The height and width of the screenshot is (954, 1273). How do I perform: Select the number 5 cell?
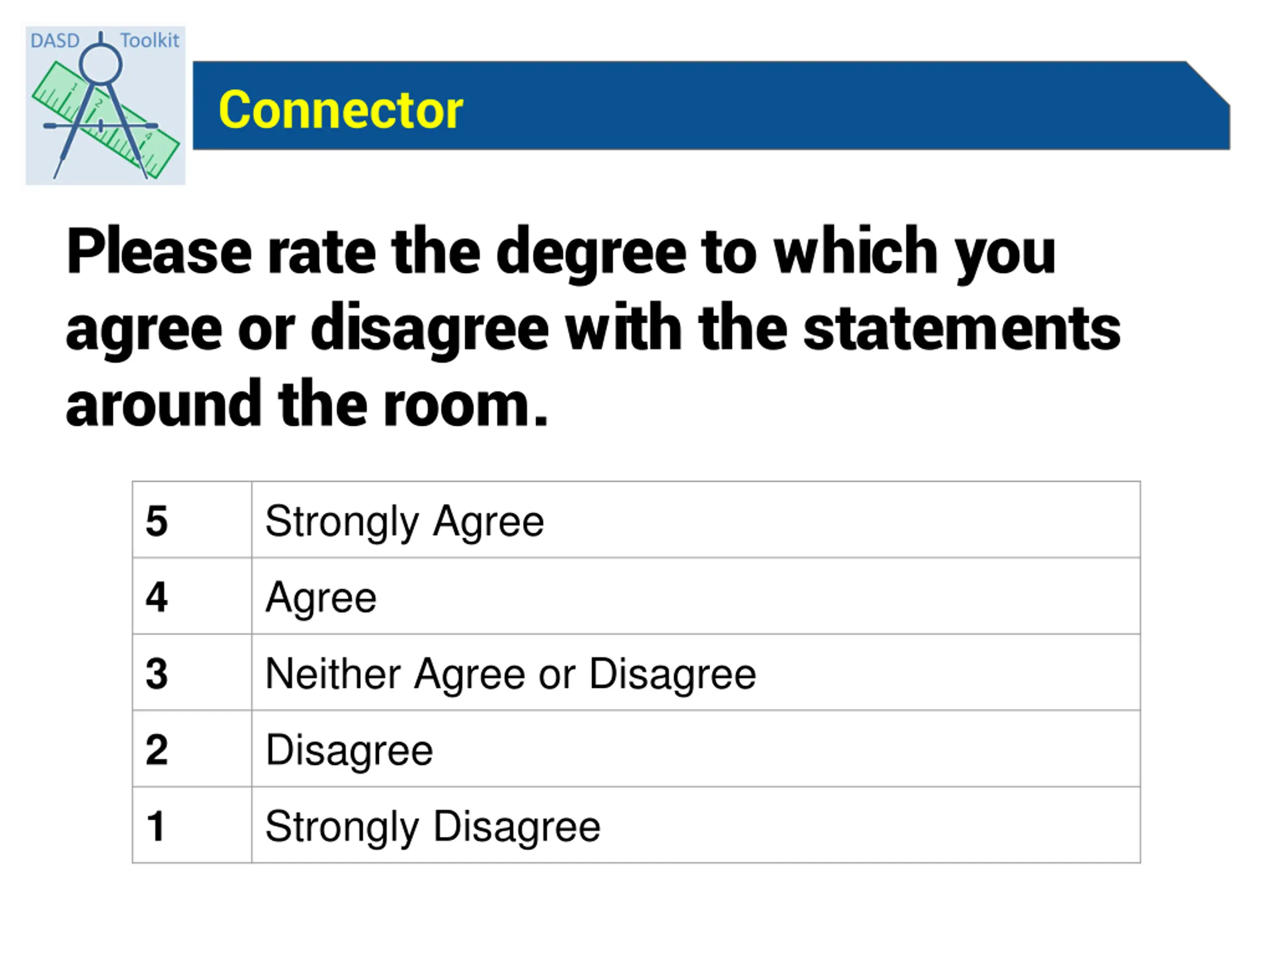[x=192, y=520]
